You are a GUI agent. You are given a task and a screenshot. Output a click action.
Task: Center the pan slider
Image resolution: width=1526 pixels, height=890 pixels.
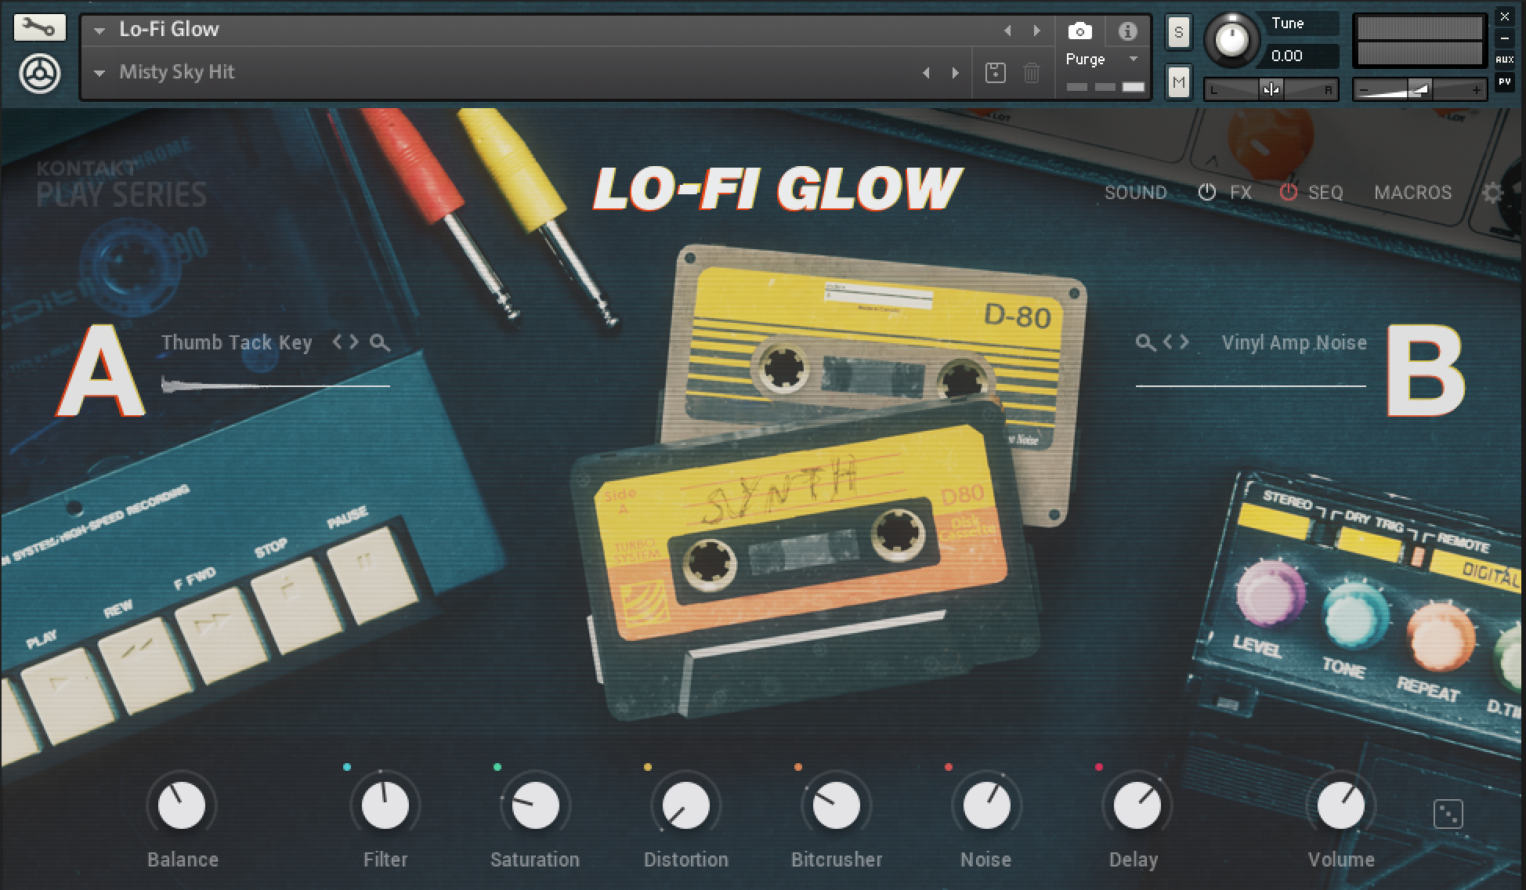click(1270, 89)
